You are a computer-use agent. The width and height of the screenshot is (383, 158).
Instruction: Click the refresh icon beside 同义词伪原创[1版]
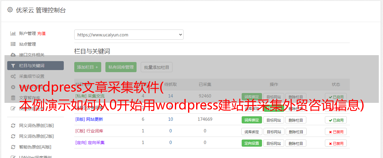(x=13, y=126)
